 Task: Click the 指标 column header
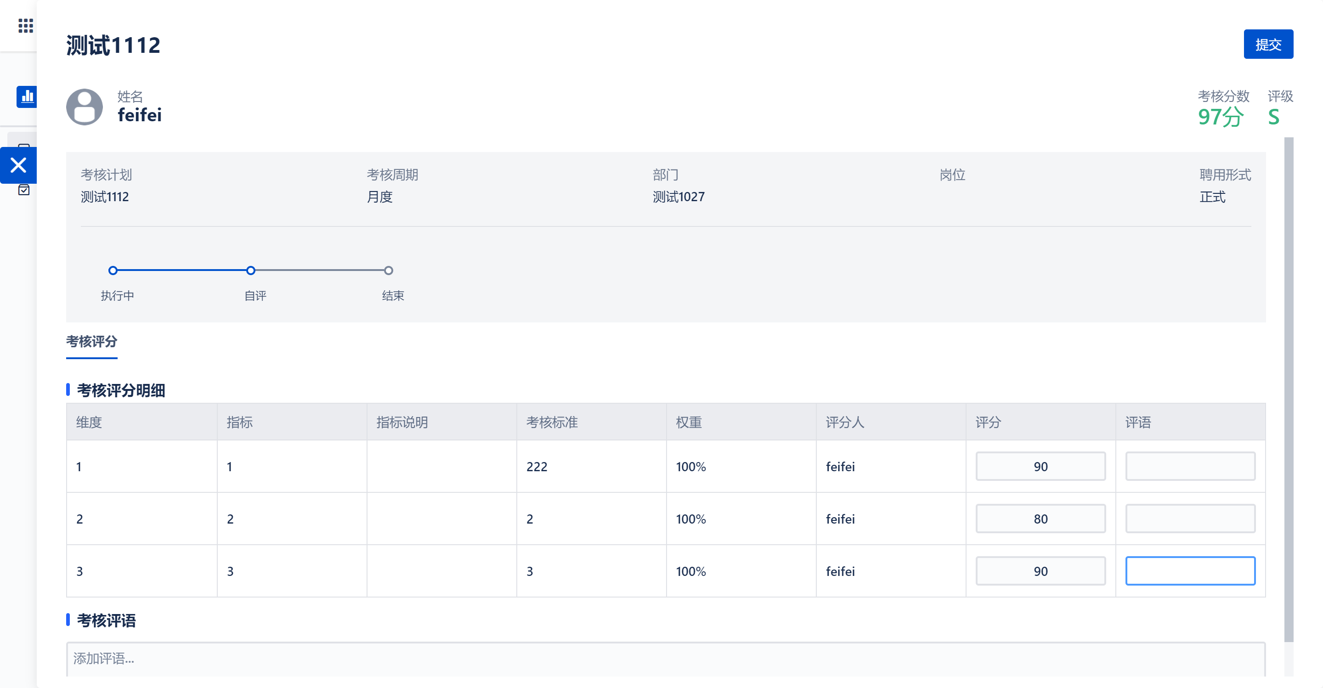[292, 422]
